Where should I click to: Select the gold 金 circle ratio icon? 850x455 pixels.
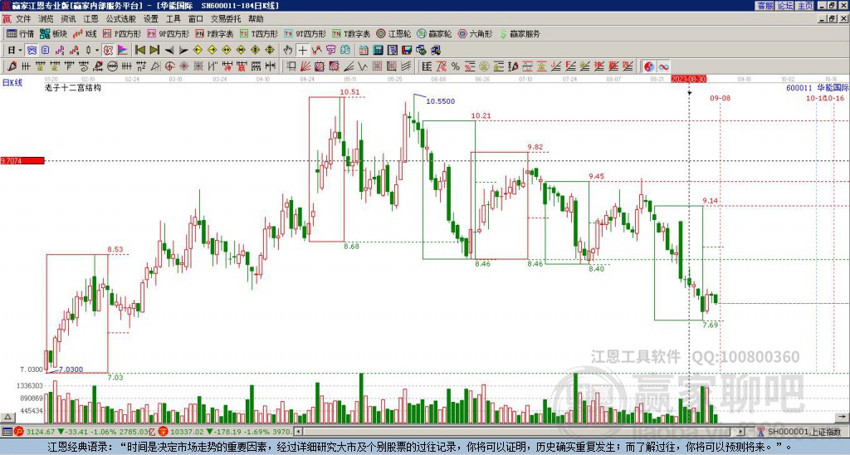(484, 66)
